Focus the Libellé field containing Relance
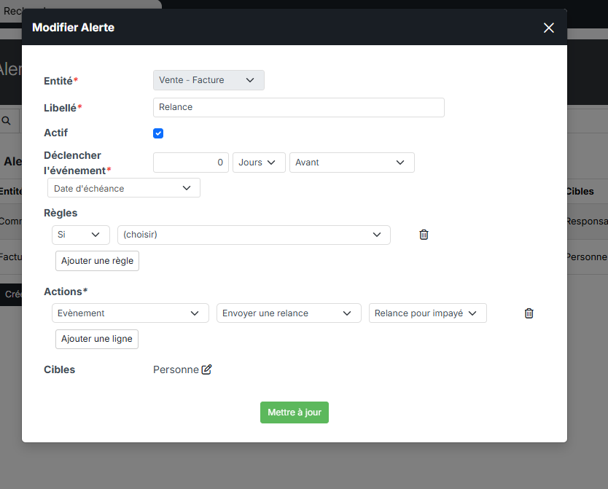 [x=299, y=107]
